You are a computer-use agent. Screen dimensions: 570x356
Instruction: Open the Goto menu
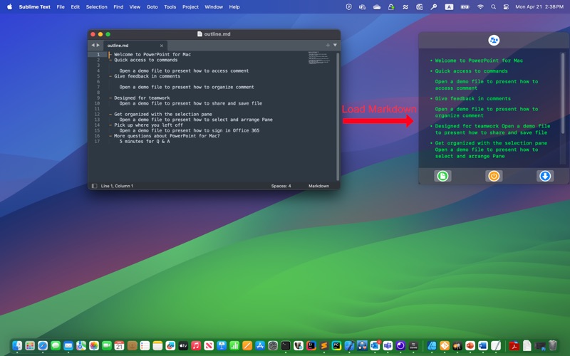152,7
